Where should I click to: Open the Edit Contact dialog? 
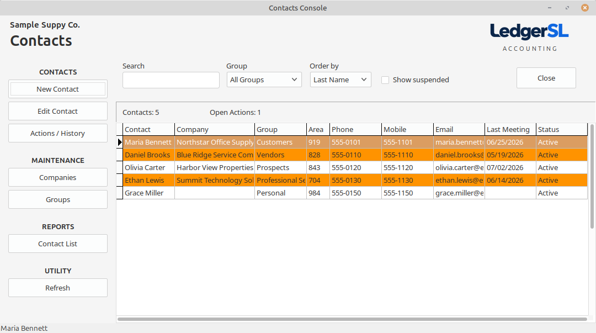[58, 111]
